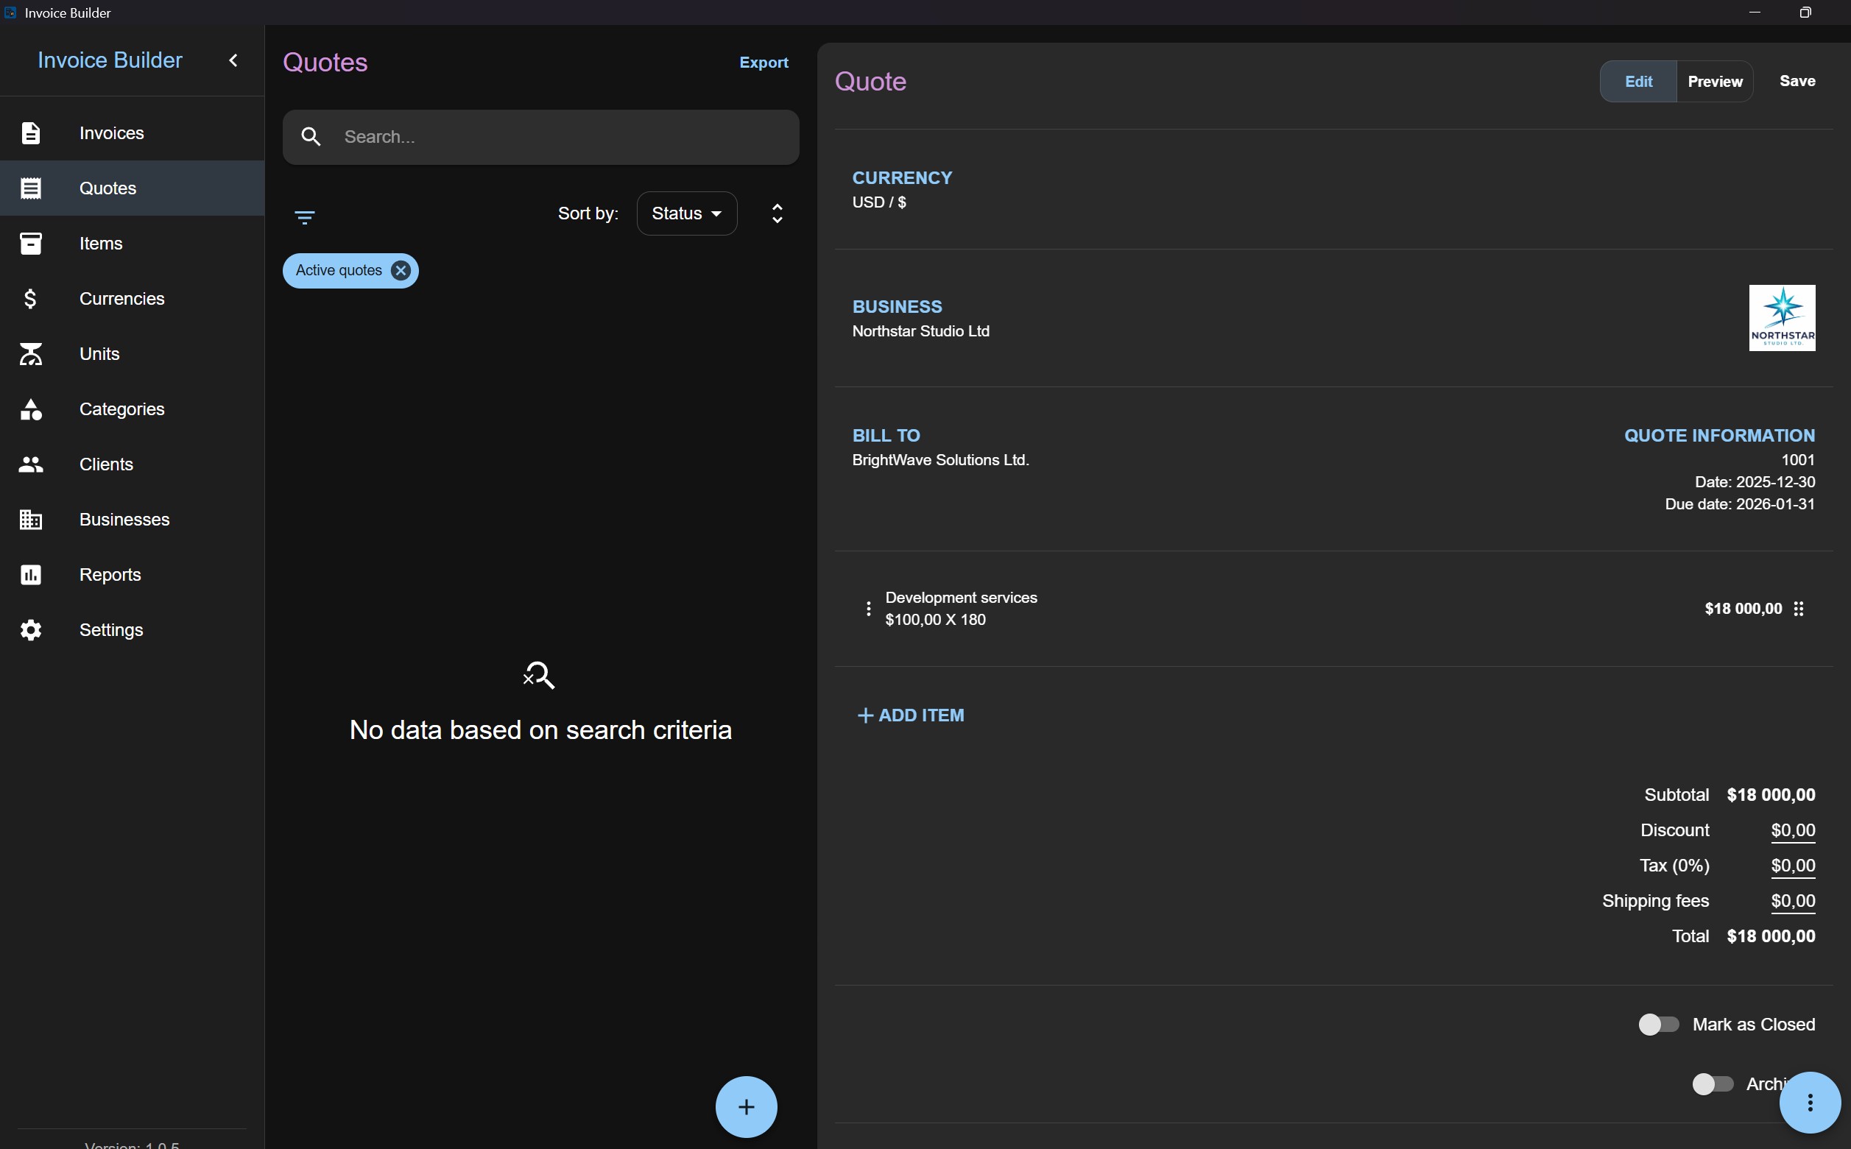Select the CURRENCY section heading

tap(903, 178)
